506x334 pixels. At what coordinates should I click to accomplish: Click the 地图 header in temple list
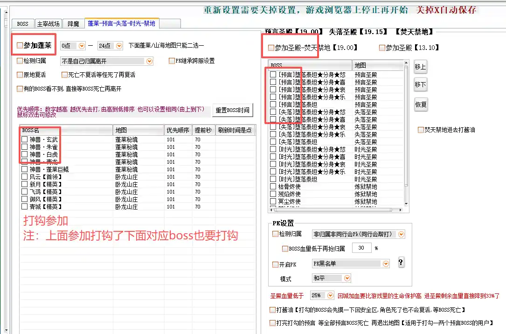pos(378,65)
